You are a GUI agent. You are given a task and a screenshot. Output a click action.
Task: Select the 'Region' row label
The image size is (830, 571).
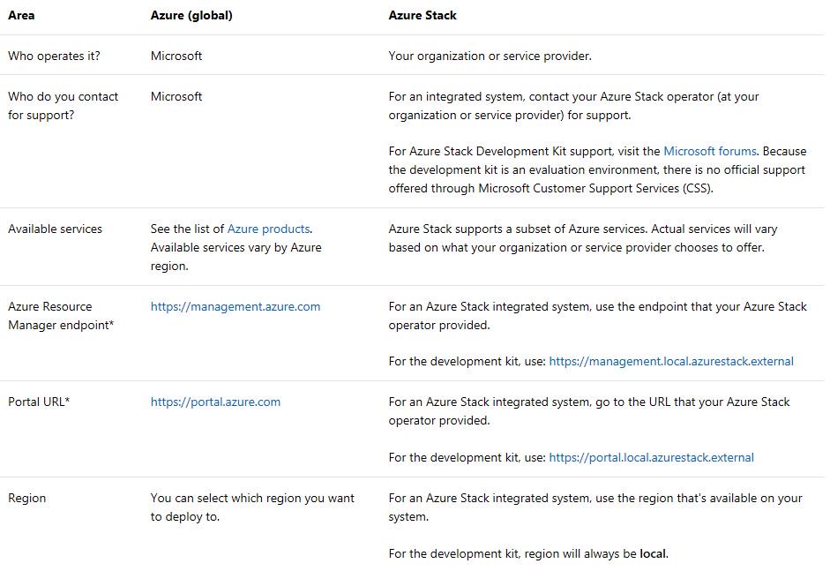27,499
